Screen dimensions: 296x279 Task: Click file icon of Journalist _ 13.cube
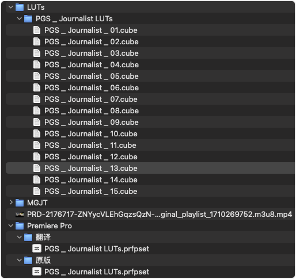click(x=37, y=168)
